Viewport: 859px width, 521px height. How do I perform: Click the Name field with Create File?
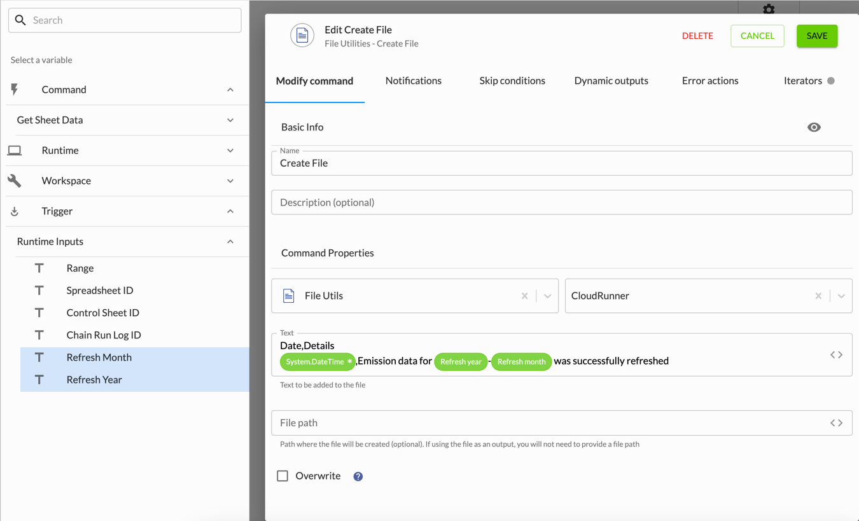pos(562,163)
